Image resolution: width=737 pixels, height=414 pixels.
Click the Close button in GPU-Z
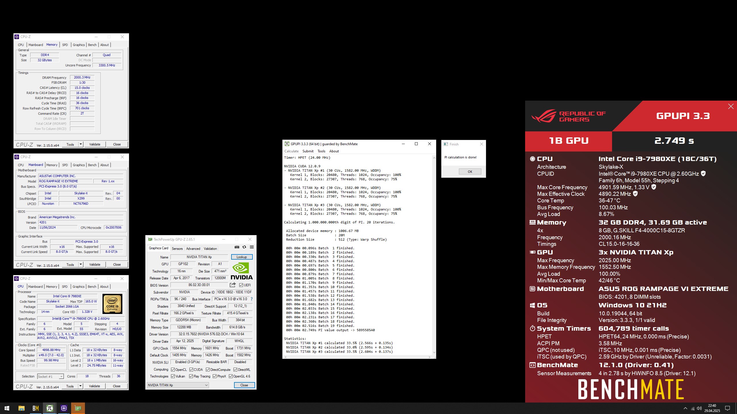(x=244, y=385)
